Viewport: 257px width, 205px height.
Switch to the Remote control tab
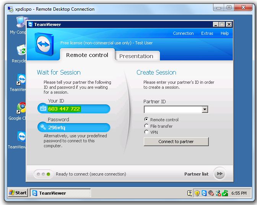pos(87,55)
